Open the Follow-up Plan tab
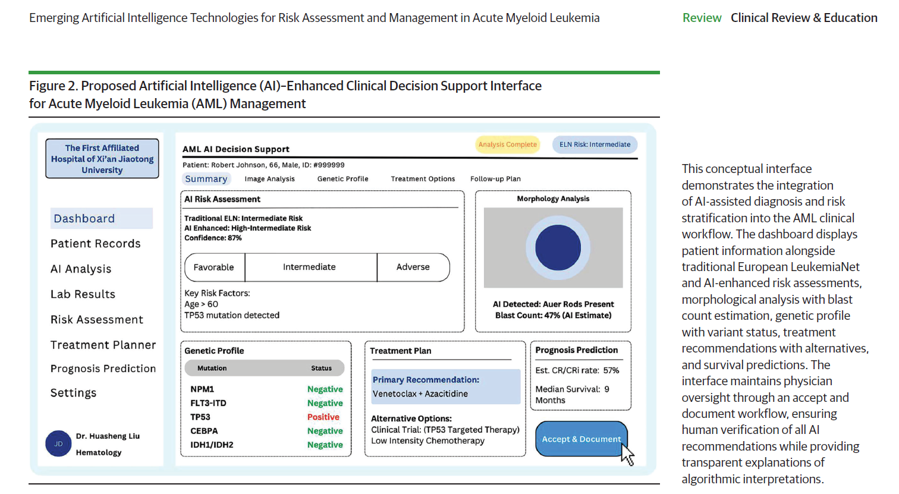 tap(495, 179)
